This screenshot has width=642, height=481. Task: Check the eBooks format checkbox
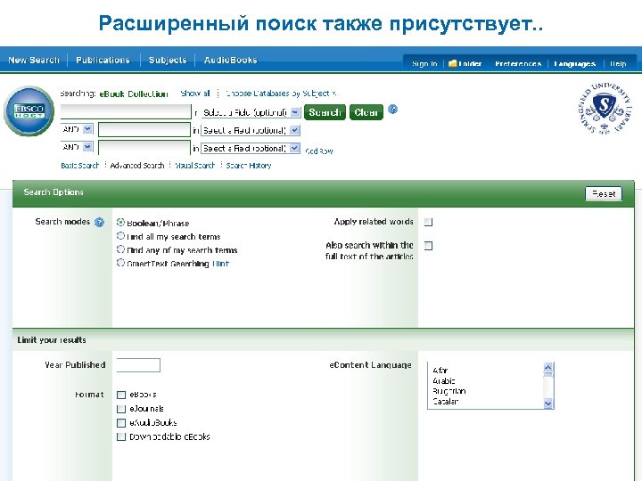click(x=120, y=395)
